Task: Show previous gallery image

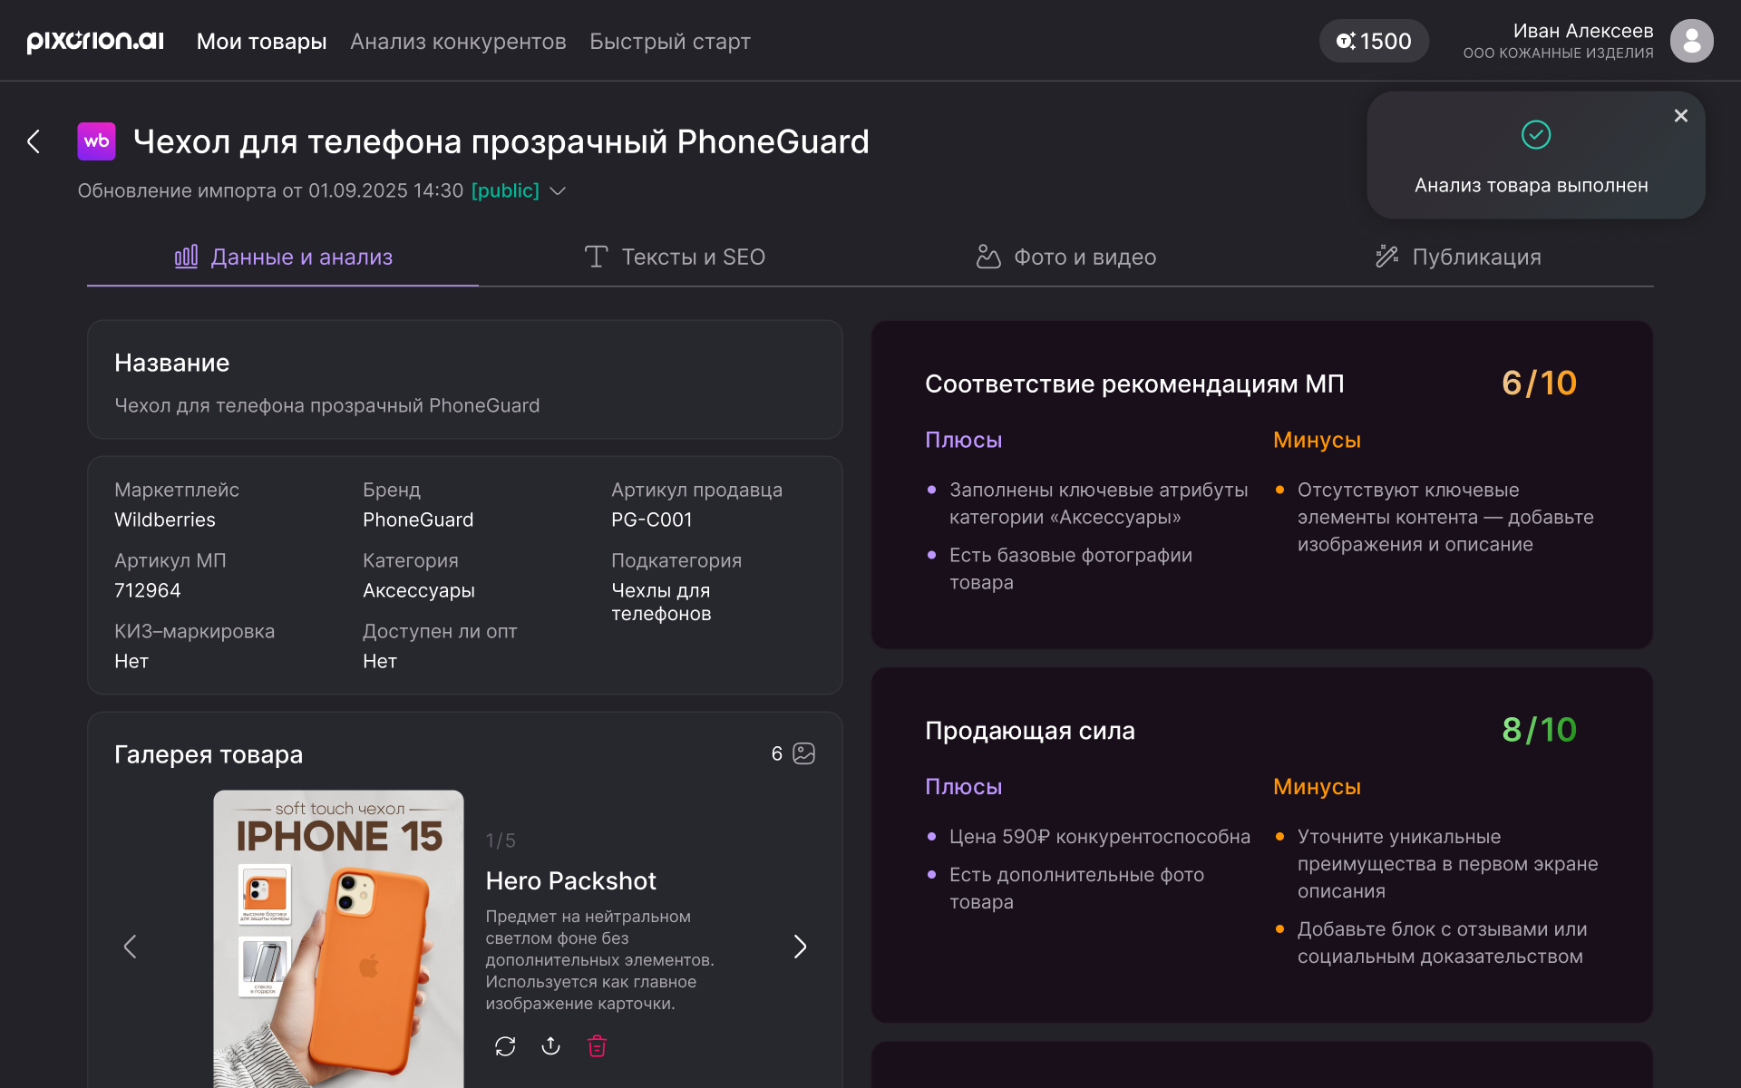Action: pos(131,947)
